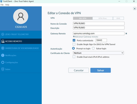Click the Acesso Remoto computer icon

[x=3, y=41]
